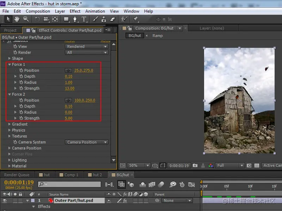Select the Zoom magnifier tool

26,19
